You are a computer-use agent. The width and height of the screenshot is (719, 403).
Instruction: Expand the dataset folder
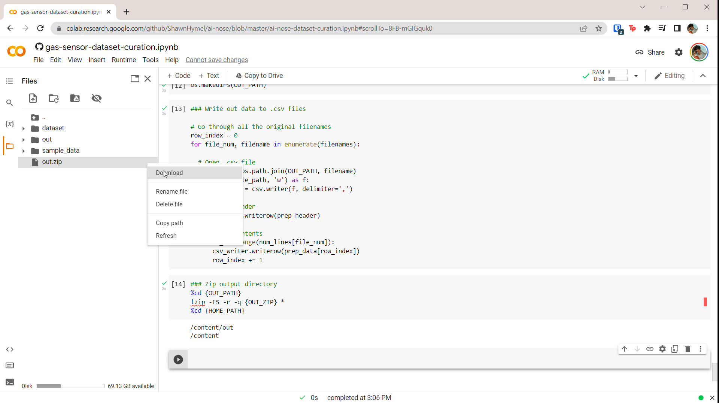(24, 128)
